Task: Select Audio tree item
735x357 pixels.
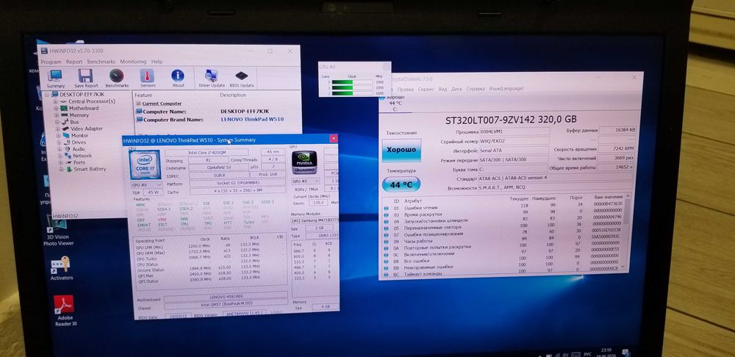Action: click(74, 149)
